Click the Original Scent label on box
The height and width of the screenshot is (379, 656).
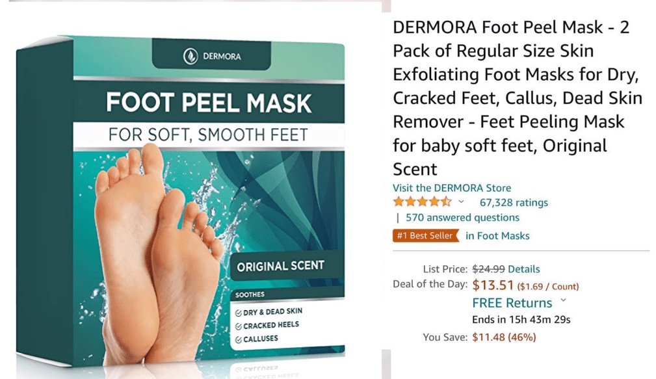pos(280,266)
